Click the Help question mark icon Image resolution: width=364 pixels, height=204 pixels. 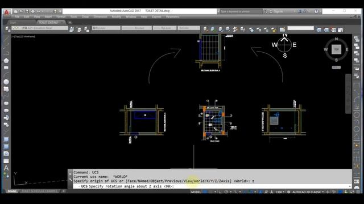tap(316, 11)
